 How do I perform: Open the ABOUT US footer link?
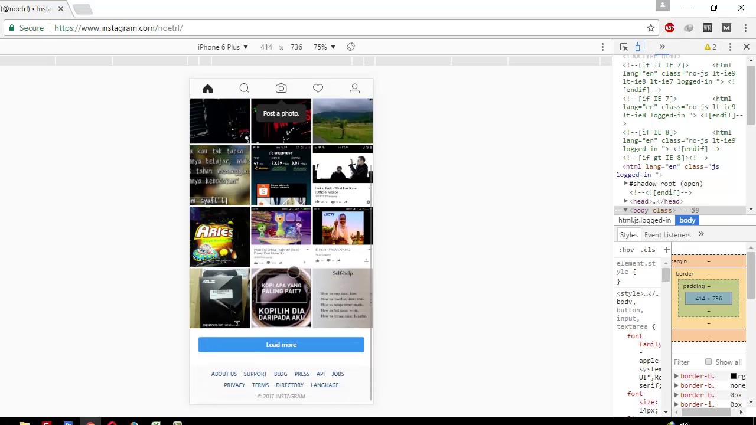point(224,374)
